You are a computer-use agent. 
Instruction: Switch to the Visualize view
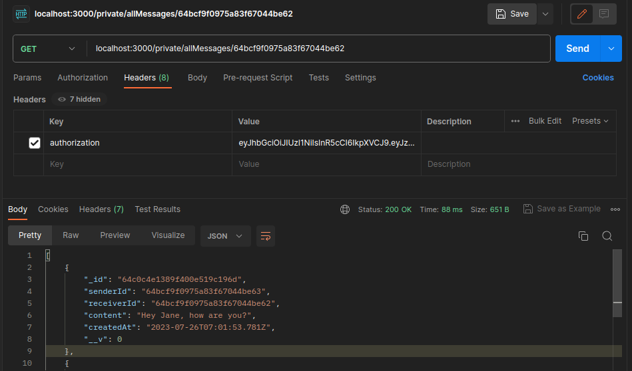click(168, 235)
